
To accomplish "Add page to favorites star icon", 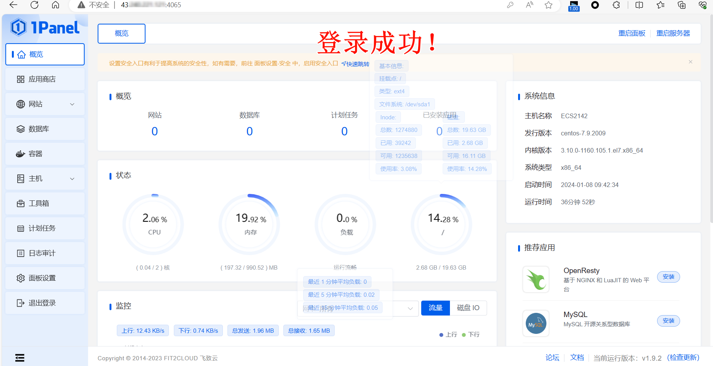I will pyautogui.click(x=549, y=5).
